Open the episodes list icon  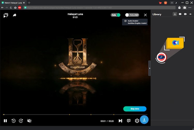pyautogui.click(x=6, y=15)
